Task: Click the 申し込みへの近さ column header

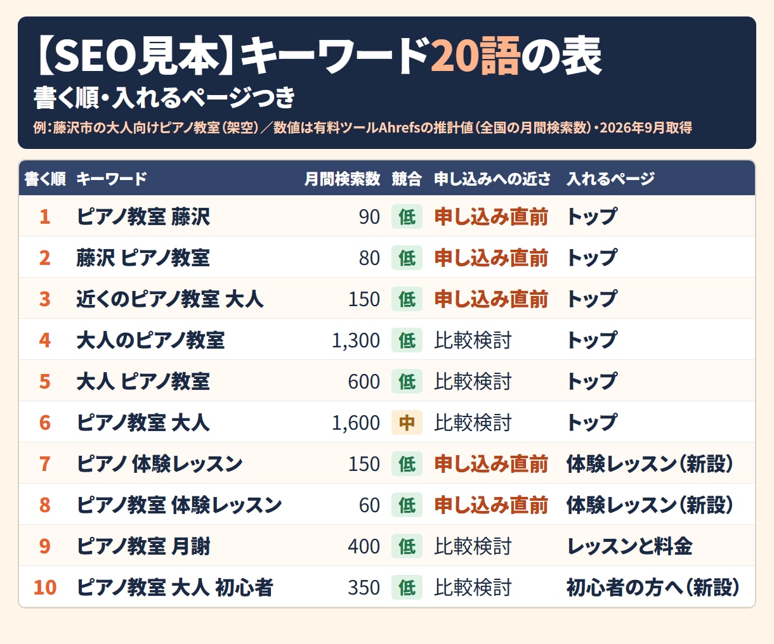Action: (492, 179)
